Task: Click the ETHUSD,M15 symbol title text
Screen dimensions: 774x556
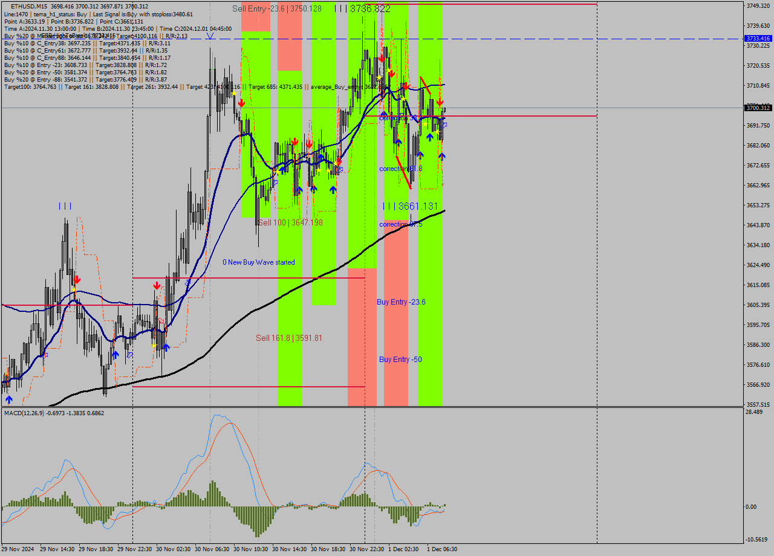Action: point(29,7)
